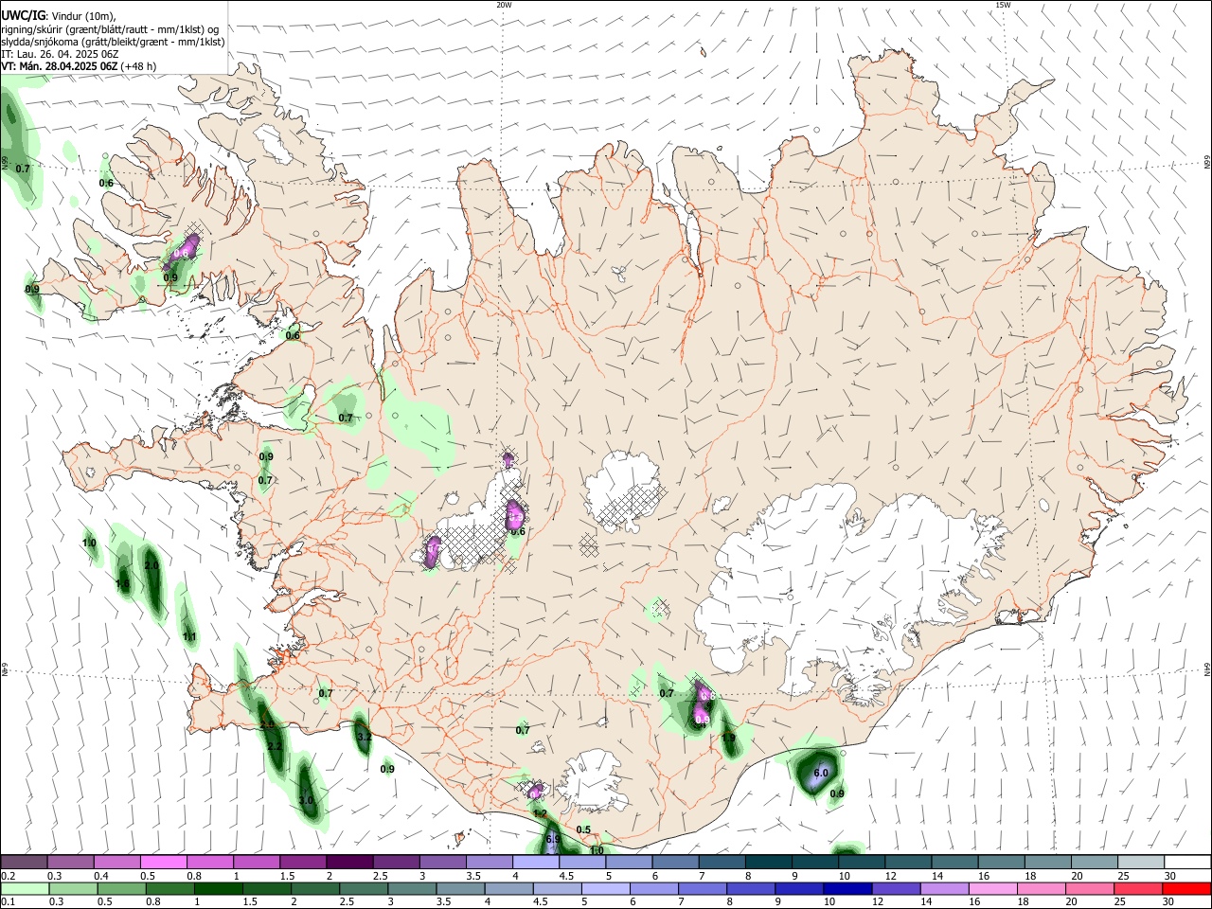Screen dimensions: 1212x909
Task: Select the blue 7–8 rain legend swatch
Action: click(x=702, y=888)
